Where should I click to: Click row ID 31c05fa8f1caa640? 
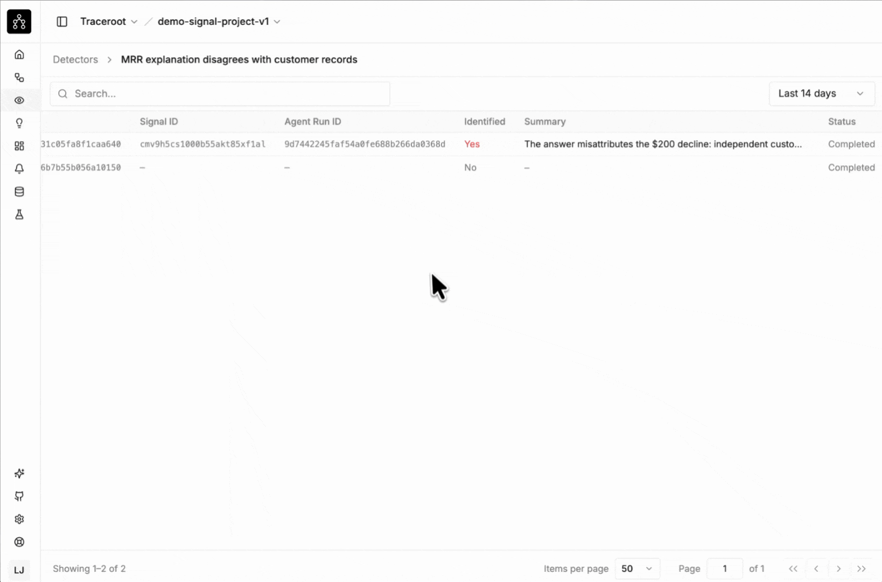tap(81, 144)
